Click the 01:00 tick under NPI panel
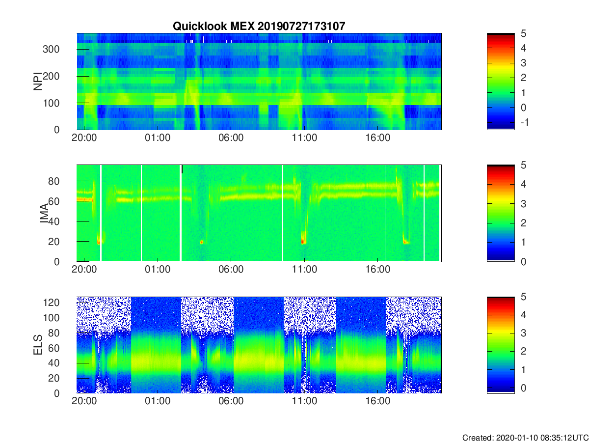 pos(158,138)
